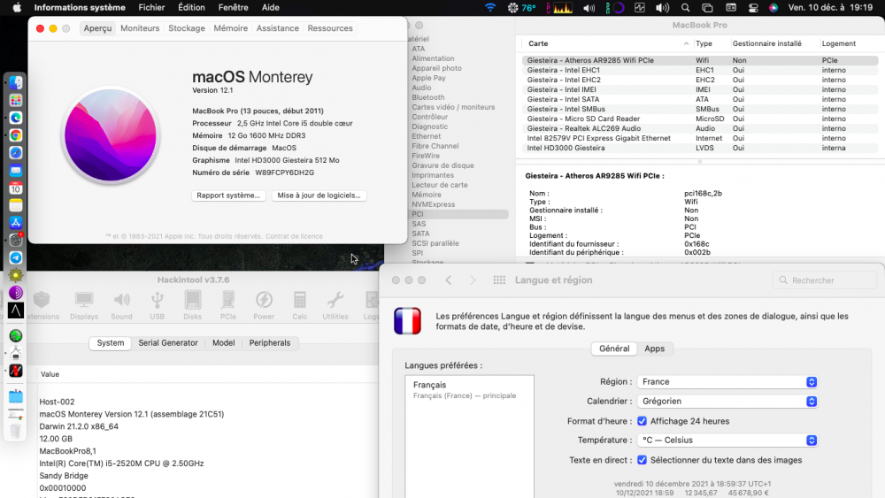Screen dimensions: 885x498
Task: Open the App Store from the Dock
Action: [16, 223]
